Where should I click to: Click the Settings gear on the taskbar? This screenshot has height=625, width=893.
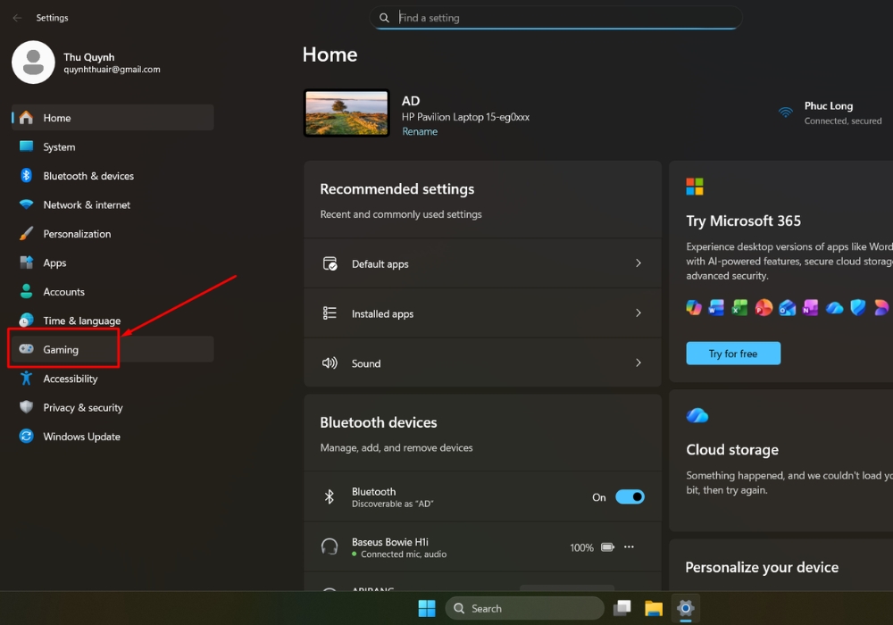tap(685, 609)
